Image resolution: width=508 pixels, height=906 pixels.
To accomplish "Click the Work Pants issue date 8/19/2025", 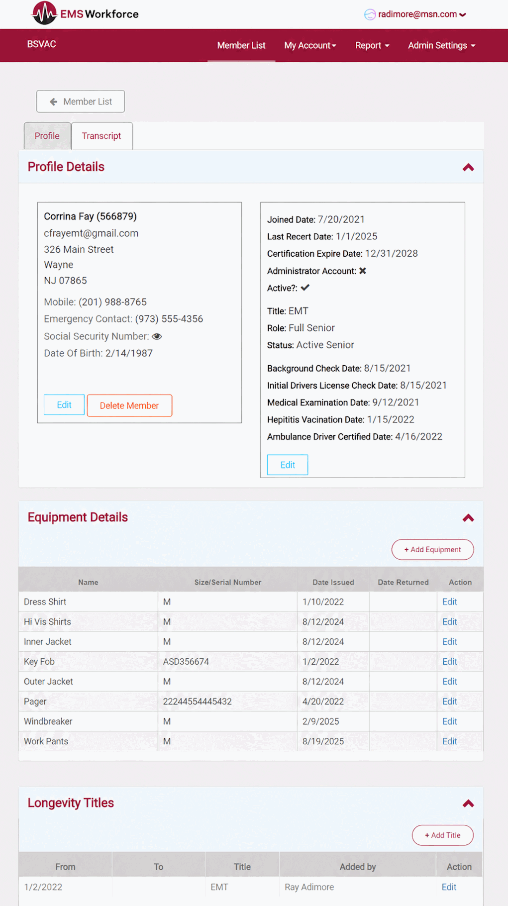I will click(x=323, y=741).
